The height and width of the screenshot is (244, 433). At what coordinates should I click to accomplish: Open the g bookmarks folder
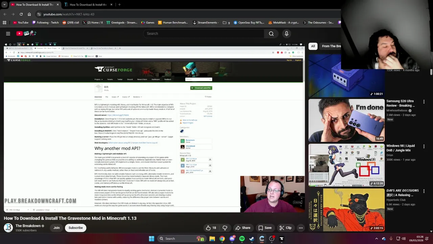[x=226, y=23]
